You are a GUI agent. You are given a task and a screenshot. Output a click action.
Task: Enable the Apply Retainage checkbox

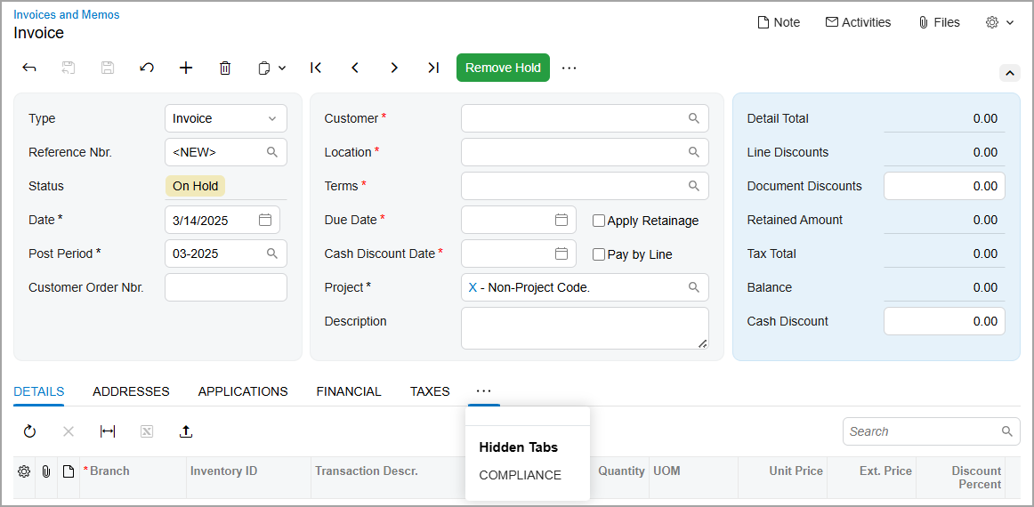pos(599,221)
